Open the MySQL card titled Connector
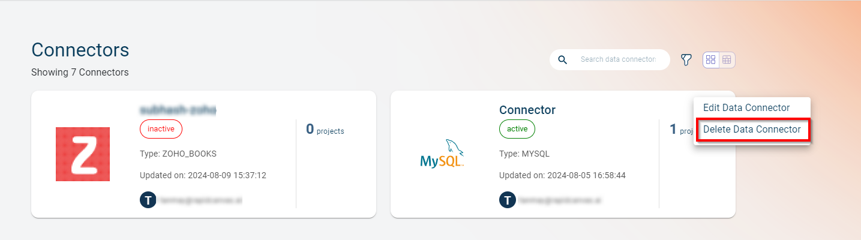This screenshot has height=240, width=861. tap(527, 110)
